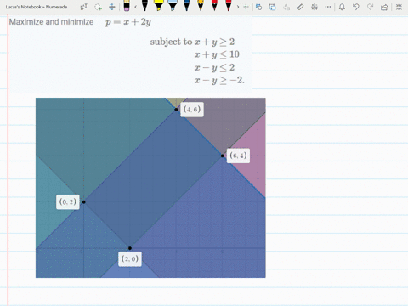Viewport: 408px width, 306px height.
Task: Open the Math assistant tool
Action: 314,7
